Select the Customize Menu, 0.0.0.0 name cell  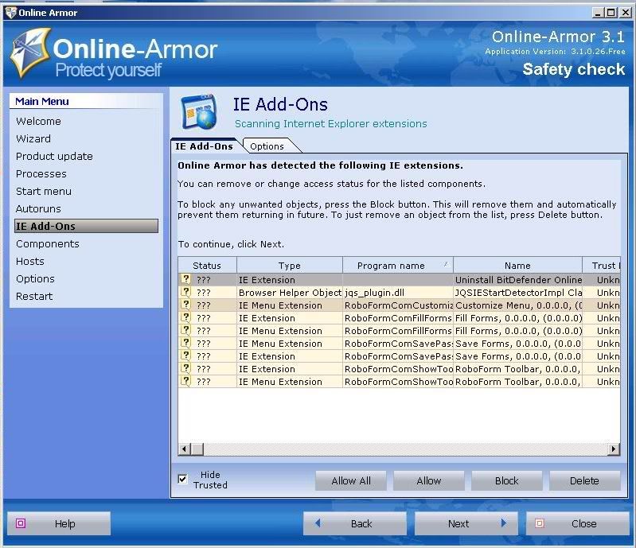518,305
